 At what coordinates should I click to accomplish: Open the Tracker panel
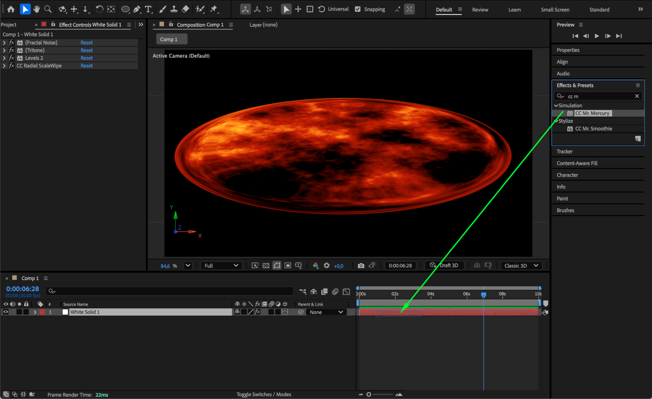point(565,152)
